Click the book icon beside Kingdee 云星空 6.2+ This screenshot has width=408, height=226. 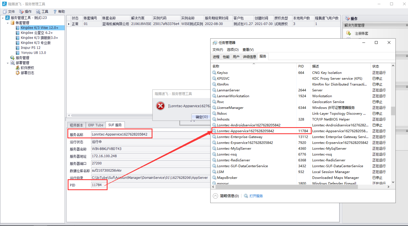click(x=18, y=33)
